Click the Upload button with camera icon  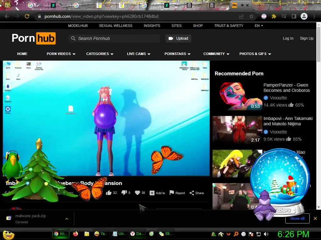point(178,38)
